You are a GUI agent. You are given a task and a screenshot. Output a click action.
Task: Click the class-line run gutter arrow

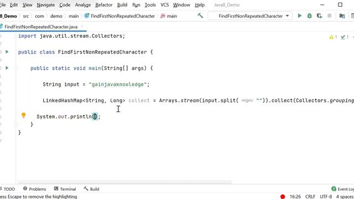click(7, 52)
